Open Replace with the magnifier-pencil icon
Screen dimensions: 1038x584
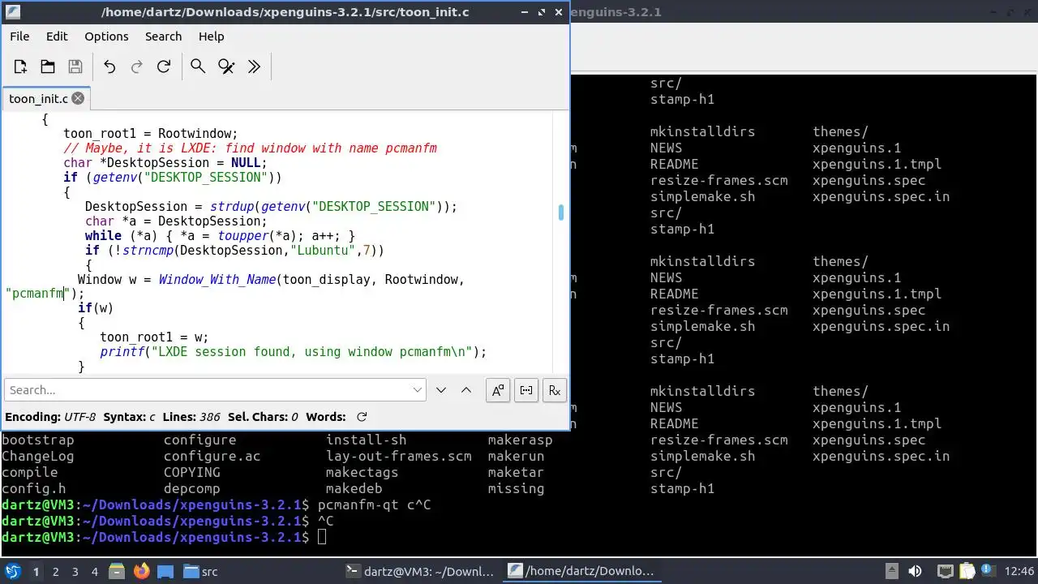coord(226,67)
